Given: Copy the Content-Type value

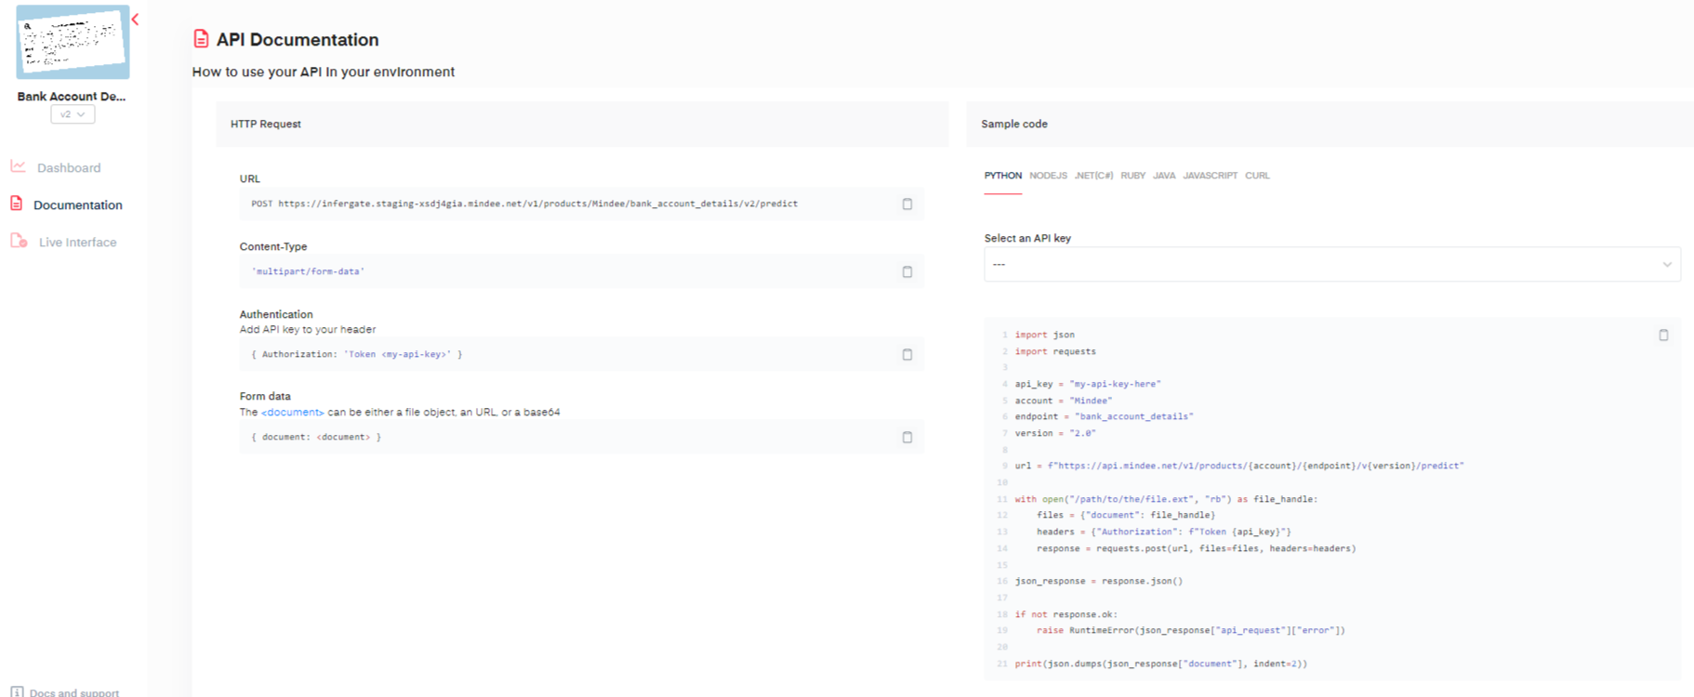Looking at the screenshot, I should 907,272.
